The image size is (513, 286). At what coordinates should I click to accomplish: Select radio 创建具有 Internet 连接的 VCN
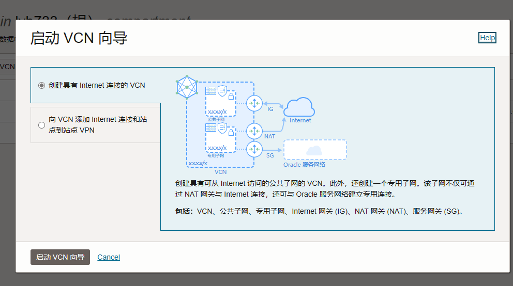click(42, 85)
